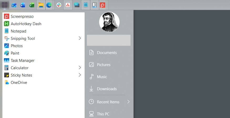
Task: Switch to Slack in the taskbar
Action: 59,5
